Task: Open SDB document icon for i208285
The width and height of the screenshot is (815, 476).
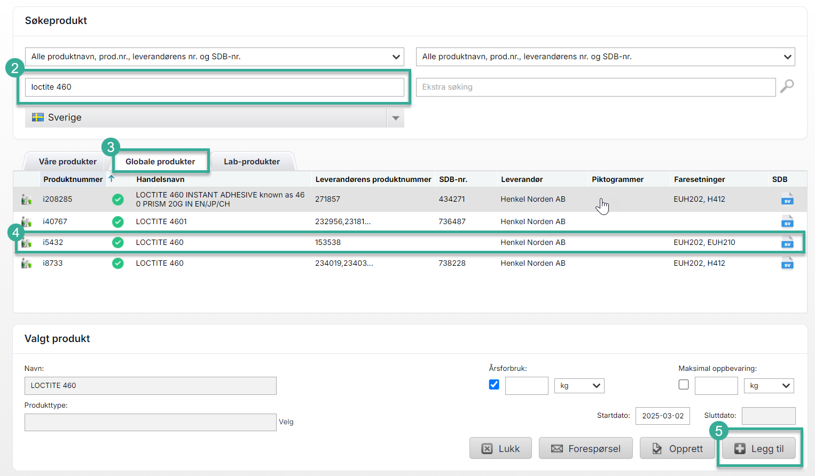Action: pyautogui.click(x=787, y=199)
